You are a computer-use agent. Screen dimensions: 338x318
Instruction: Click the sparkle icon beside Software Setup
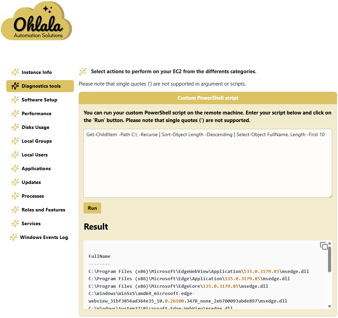coord(15,100)
